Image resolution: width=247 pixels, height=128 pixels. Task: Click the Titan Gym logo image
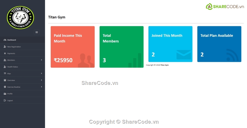pos(20,18)
